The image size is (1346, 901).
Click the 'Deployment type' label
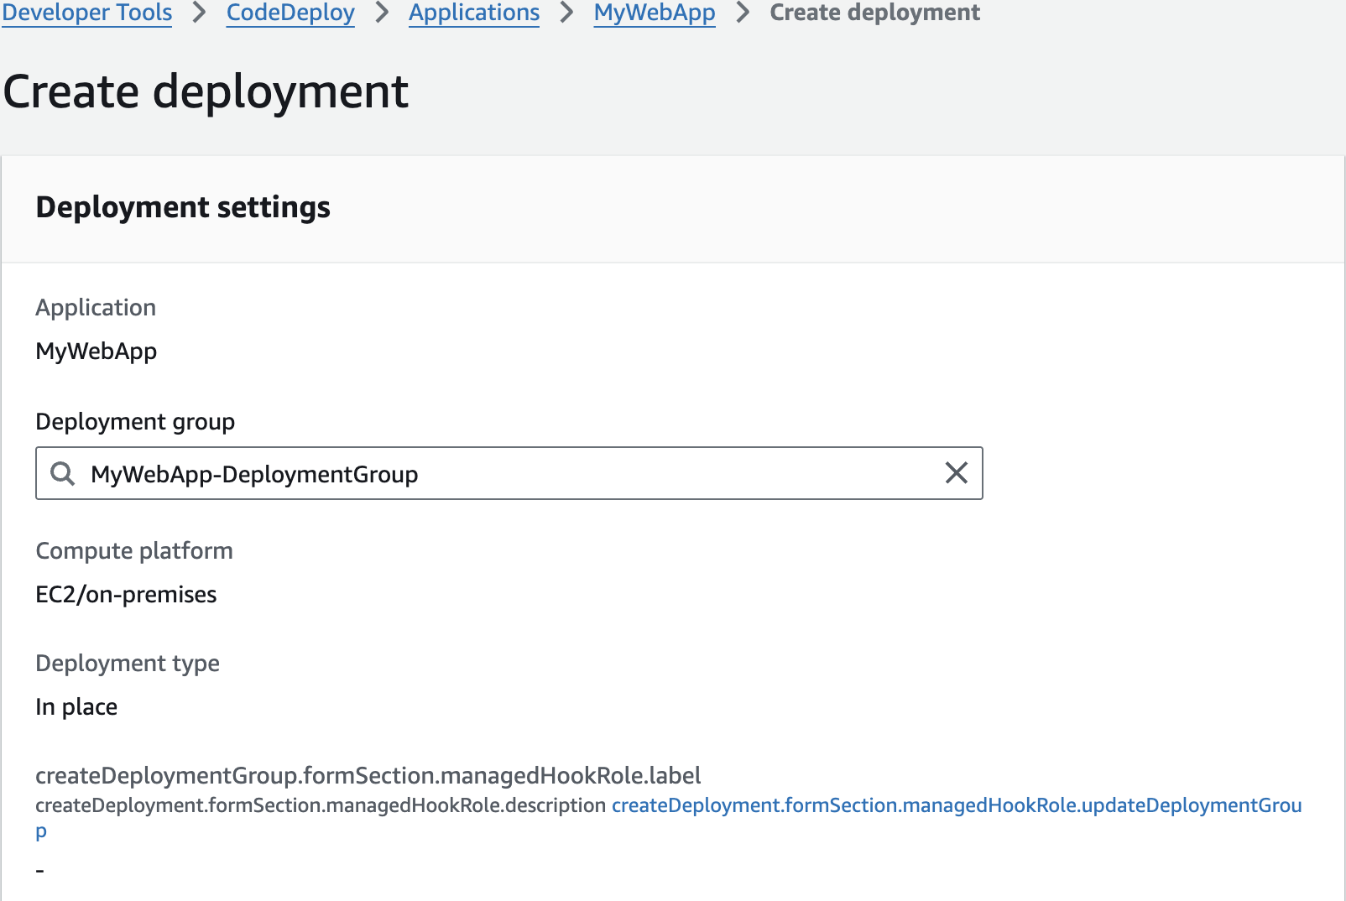coord(128,664)
